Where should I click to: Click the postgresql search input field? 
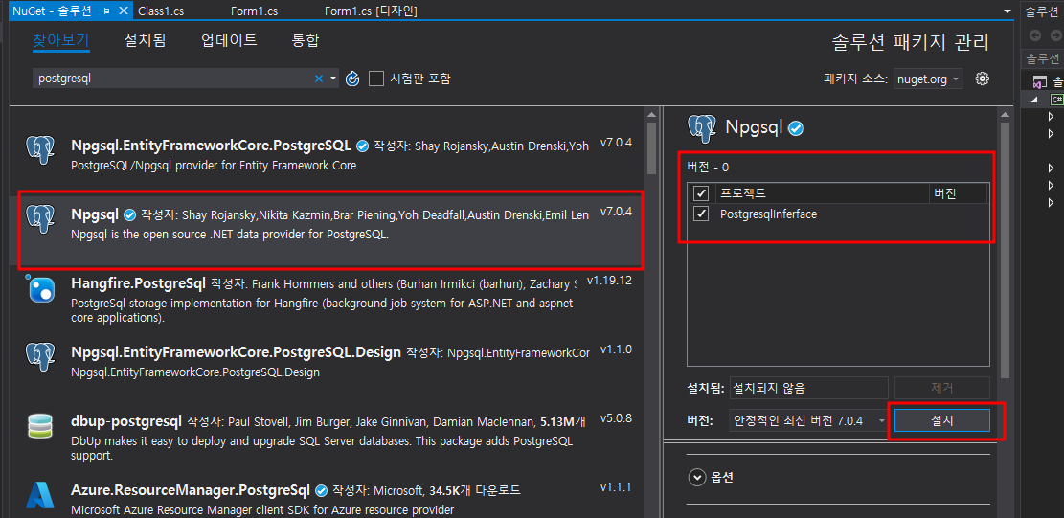coord(175,79)
